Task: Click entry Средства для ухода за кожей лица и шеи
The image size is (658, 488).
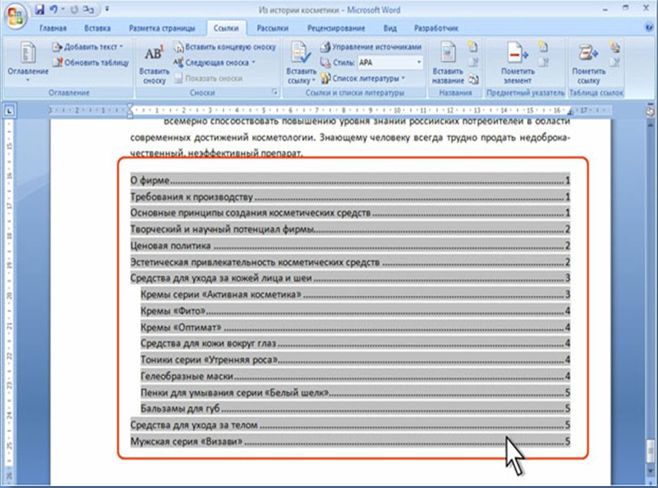Action: coord(350,278)
